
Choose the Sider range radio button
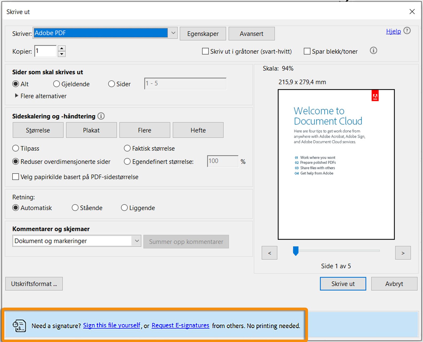(111, 84)
